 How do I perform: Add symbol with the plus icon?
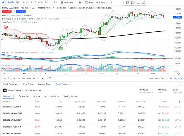pos(17,2)
